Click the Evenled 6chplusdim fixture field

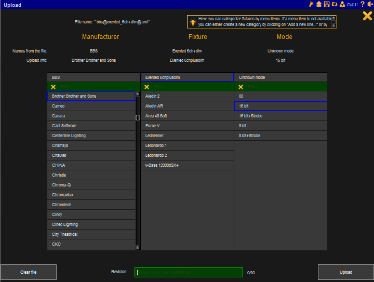[187, 77]
